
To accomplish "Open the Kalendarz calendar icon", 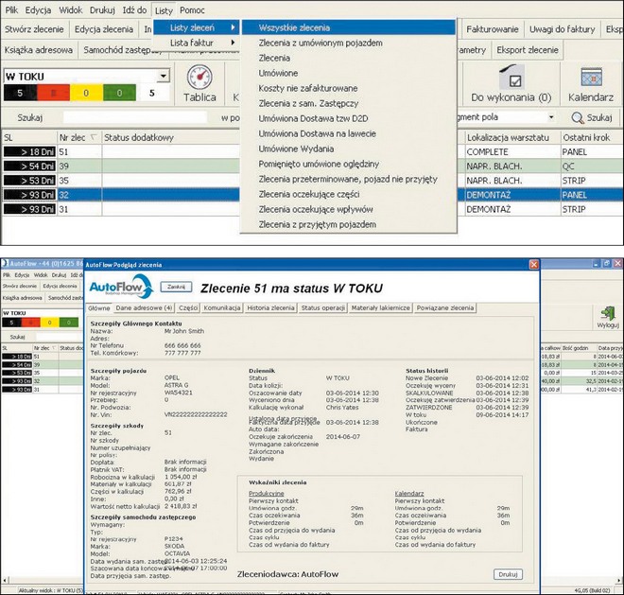I will pyautogui.click(x=592, y=79).
